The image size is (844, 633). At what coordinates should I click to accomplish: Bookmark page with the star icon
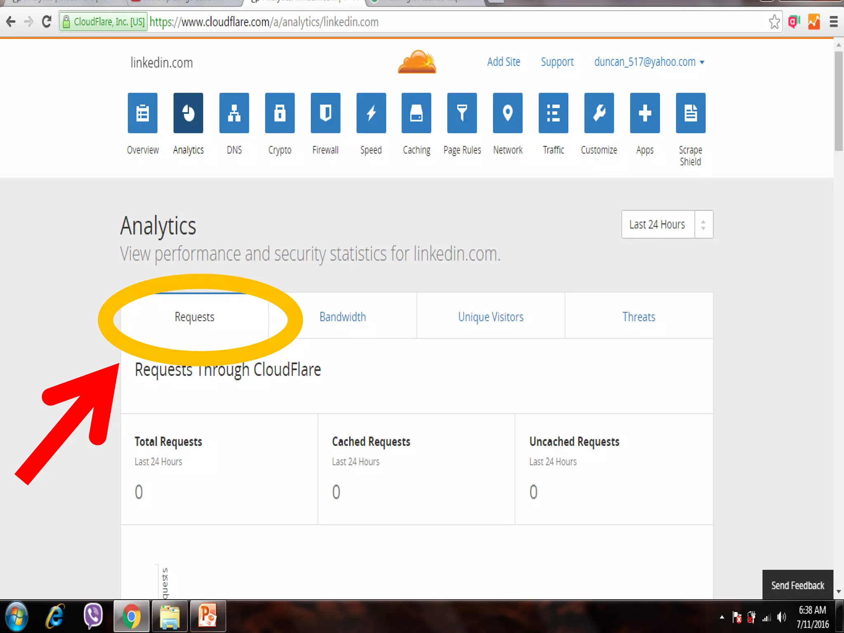click(x=774, y=22)
